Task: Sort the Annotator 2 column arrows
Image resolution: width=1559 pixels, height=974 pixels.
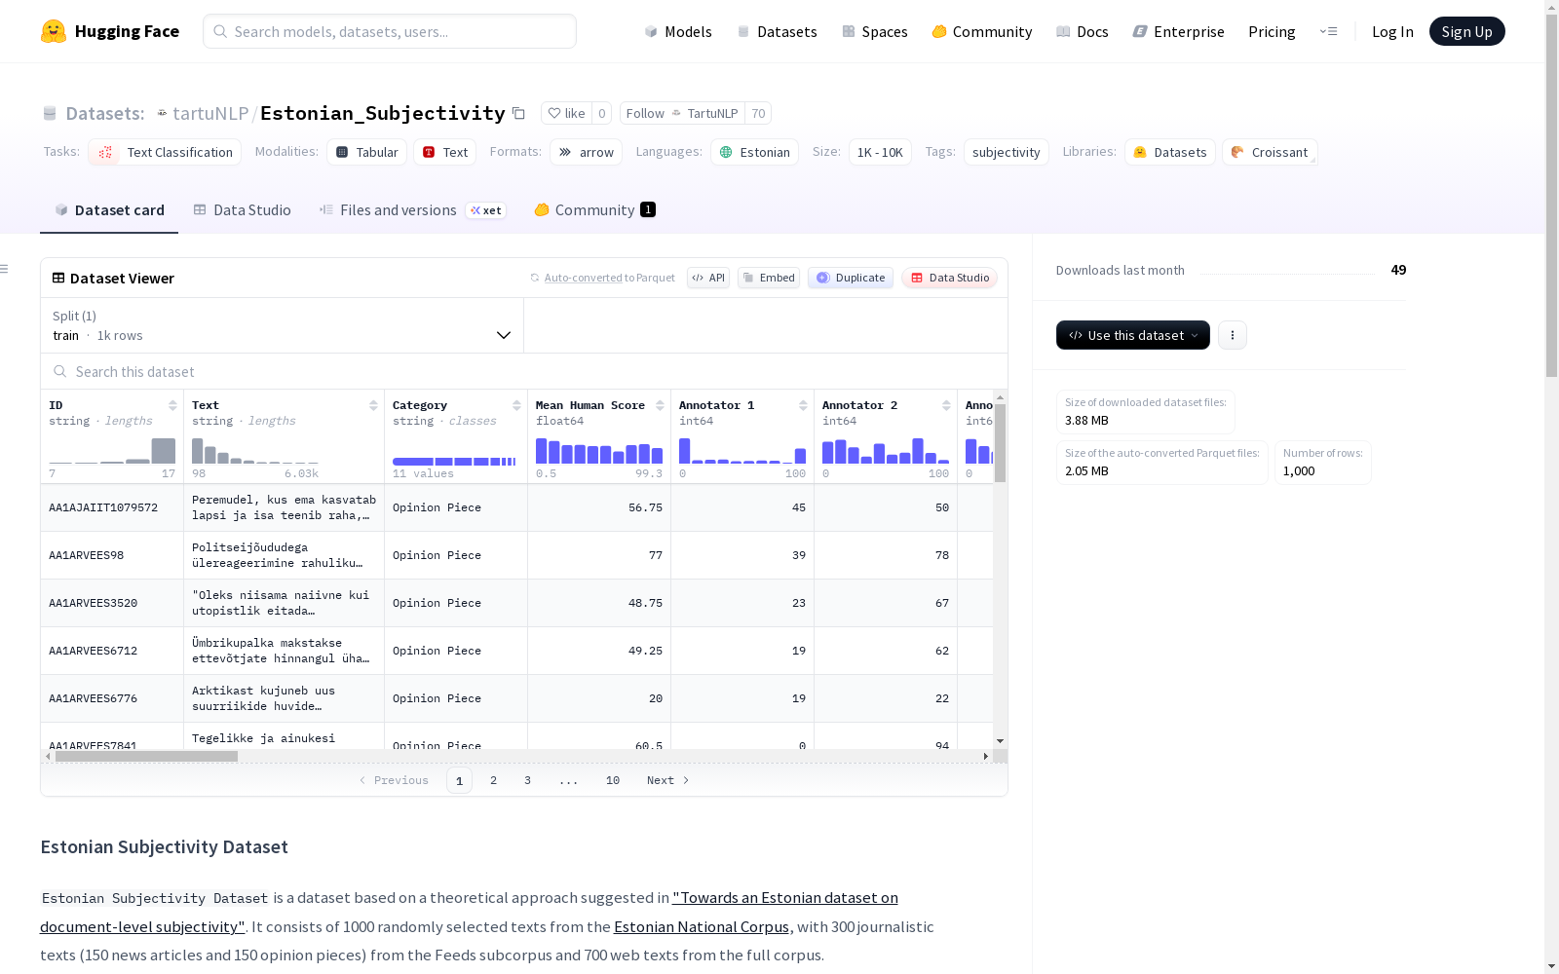Action: [x=946, y=405]
